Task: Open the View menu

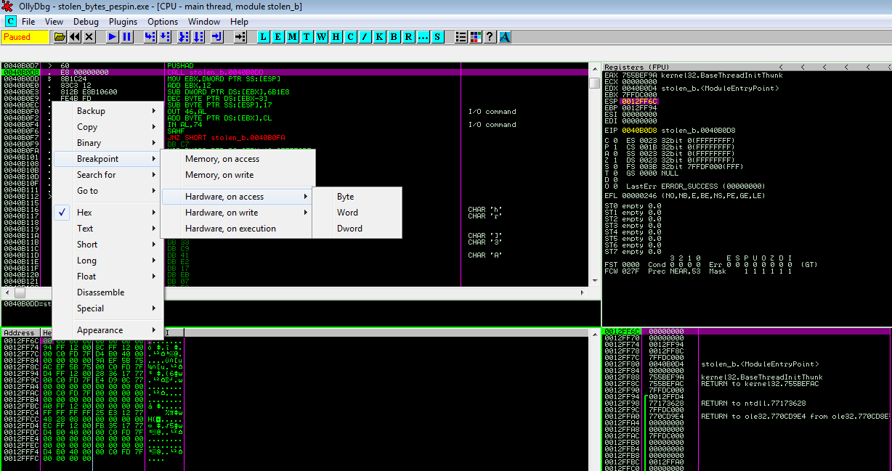Action: coord(54,22)
